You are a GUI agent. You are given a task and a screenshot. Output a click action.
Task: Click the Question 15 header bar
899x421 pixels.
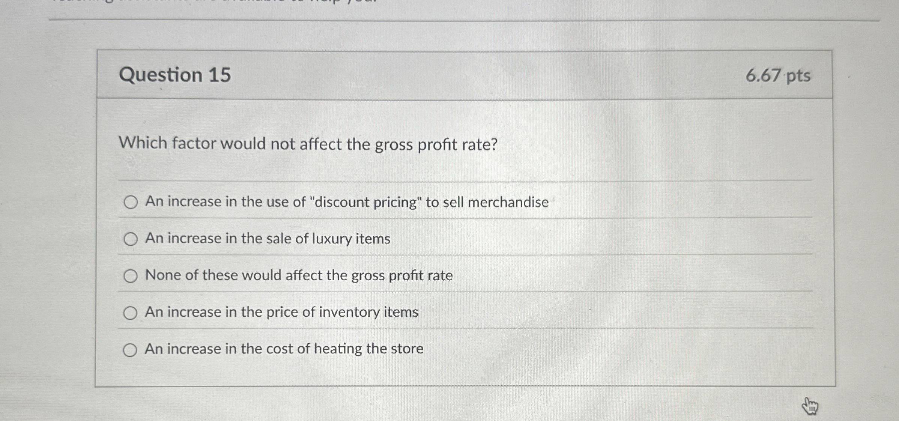(450, 75)
